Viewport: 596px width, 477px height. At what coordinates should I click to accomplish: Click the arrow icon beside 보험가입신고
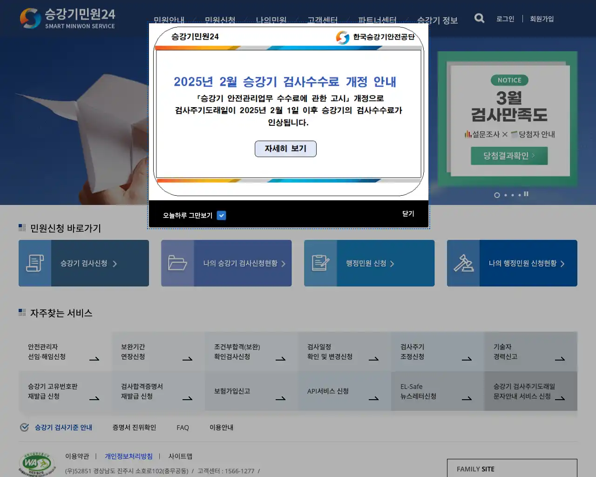[281, 398]
